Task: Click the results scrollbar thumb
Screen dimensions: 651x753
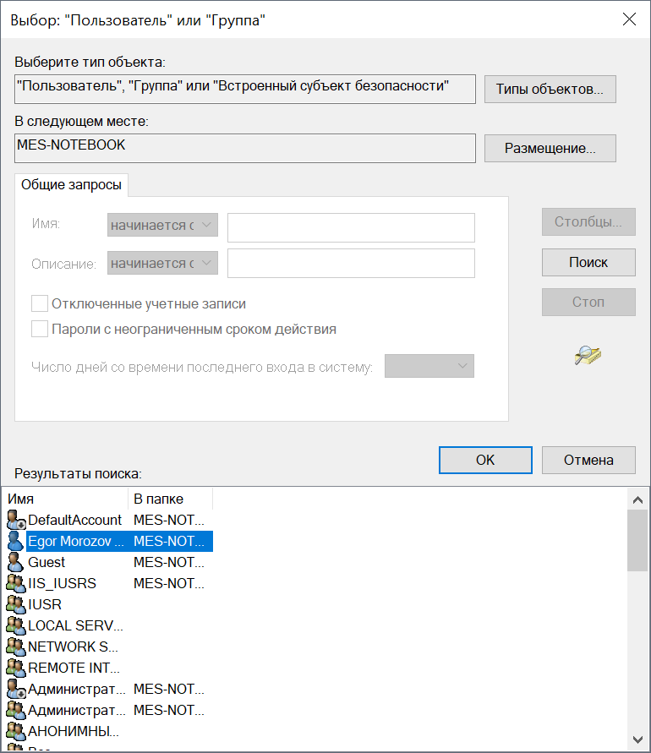Action: [x=638, y=541]
